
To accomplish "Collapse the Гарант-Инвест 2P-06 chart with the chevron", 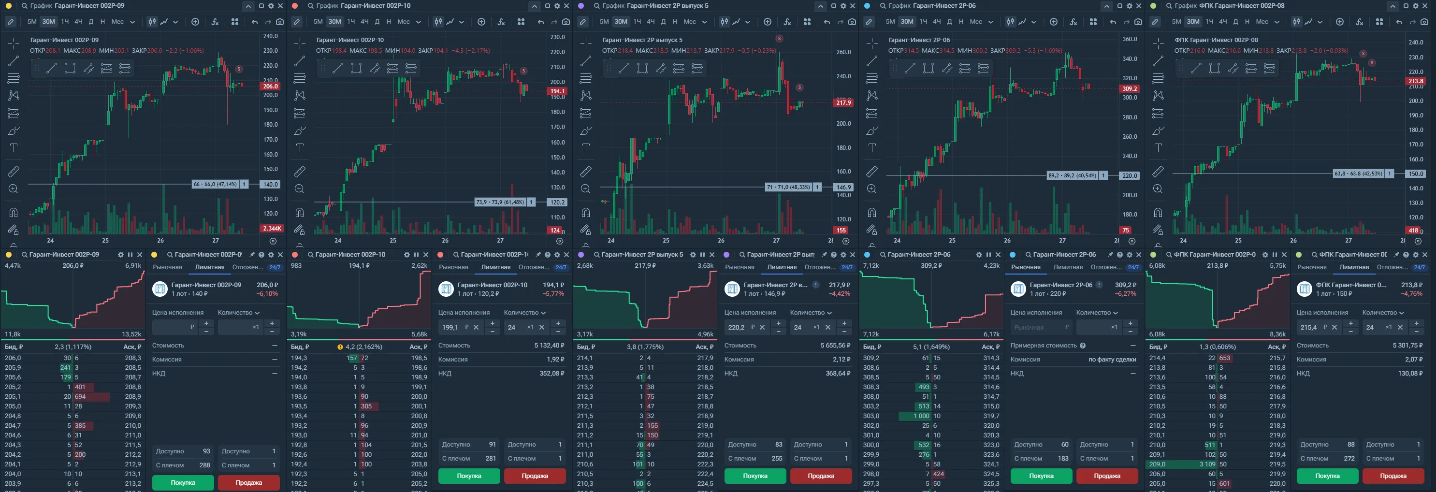I will [1106, 6].
